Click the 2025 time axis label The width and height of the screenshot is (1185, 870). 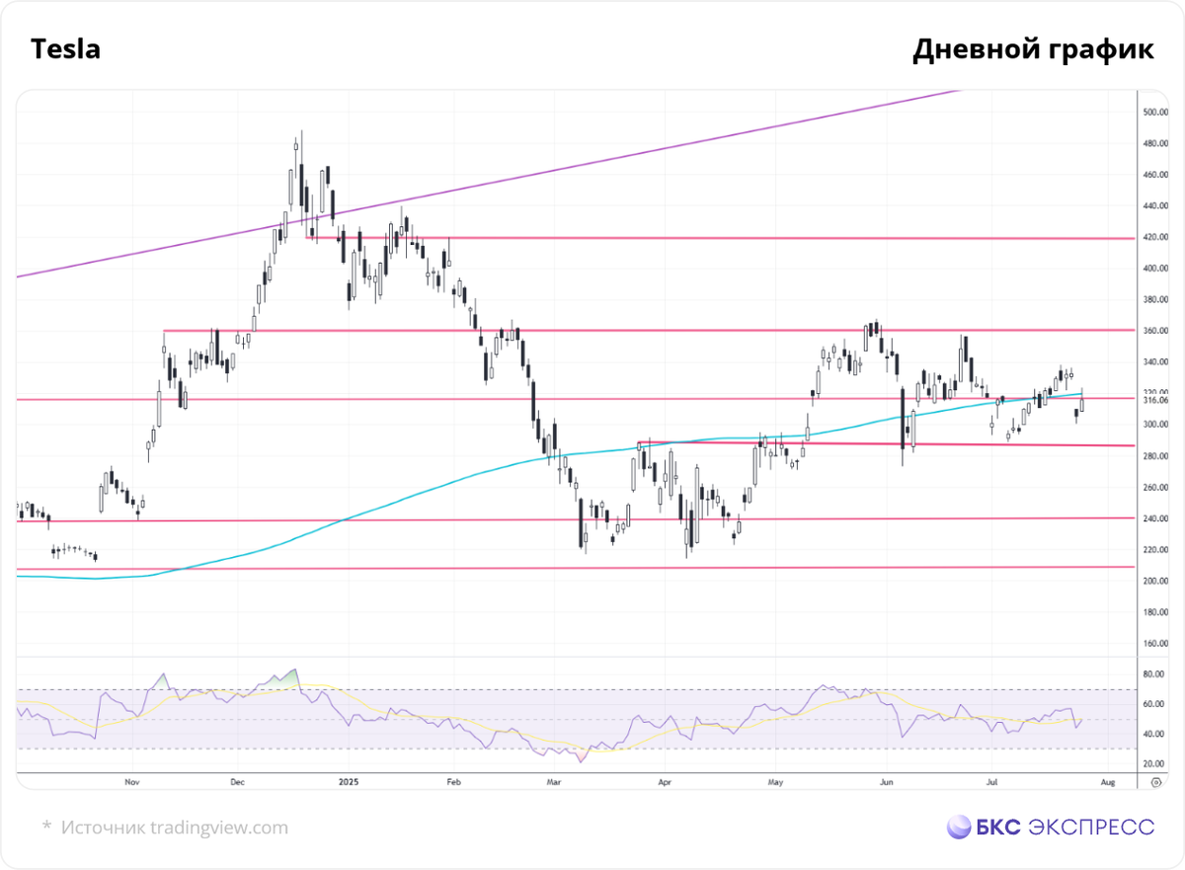pyautogui.click(x=350, y=782)
